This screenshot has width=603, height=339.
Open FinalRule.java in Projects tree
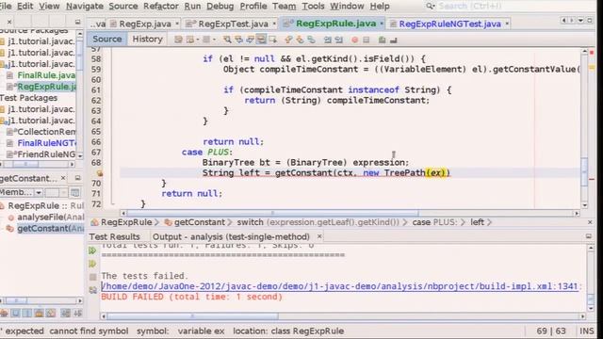[46, 75]
